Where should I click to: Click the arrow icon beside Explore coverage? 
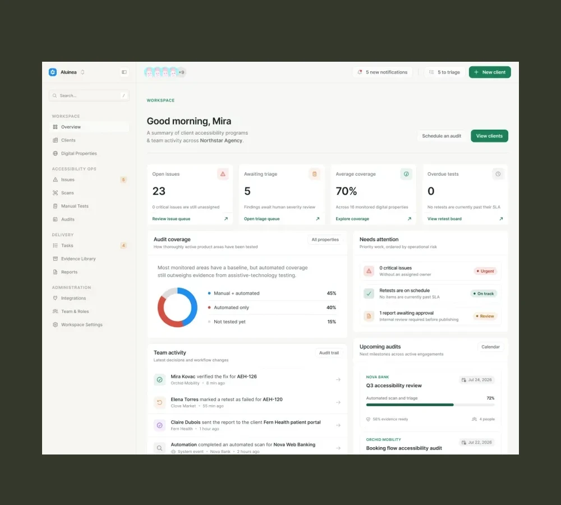tap(410, 219)
